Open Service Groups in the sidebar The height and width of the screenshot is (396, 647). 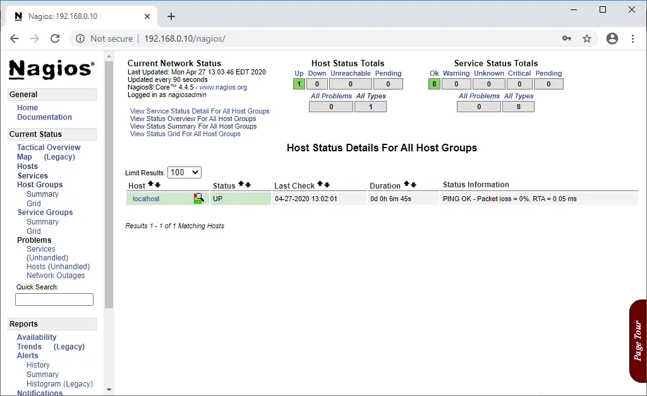[45, 213]
